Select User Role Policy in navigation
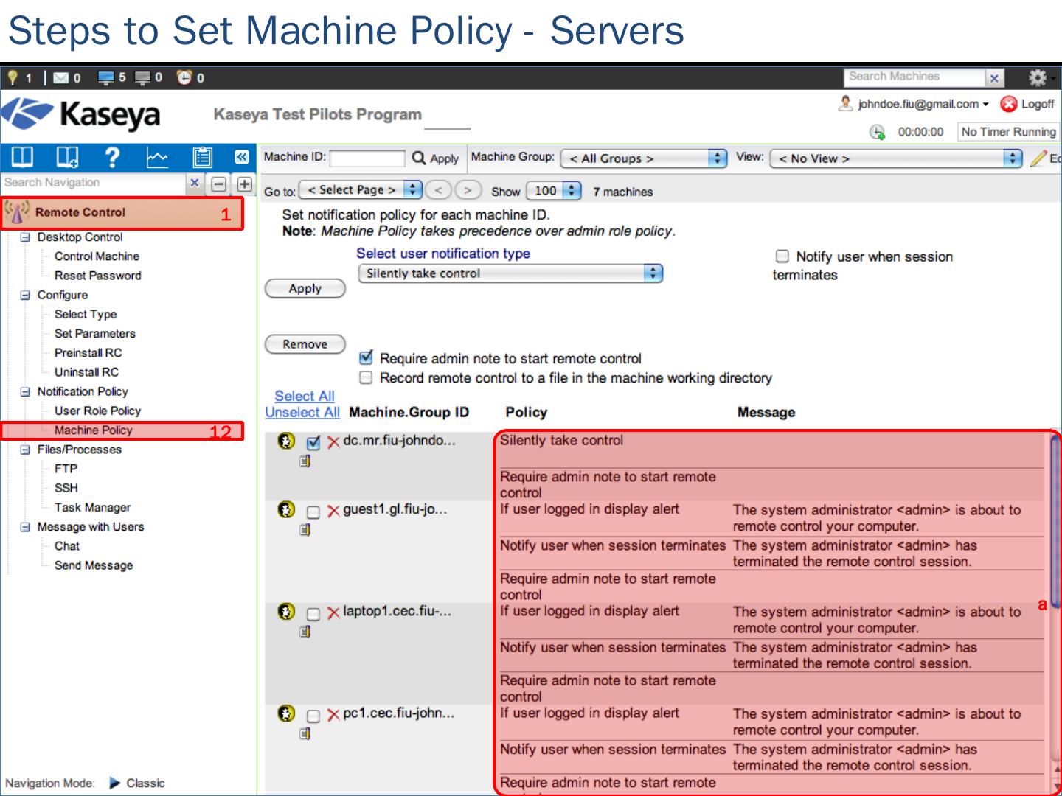 [x=97, y=411]
